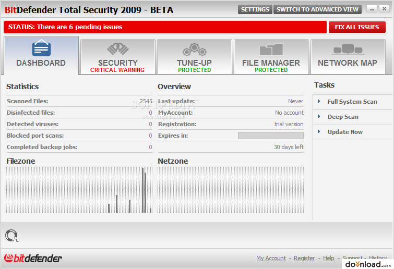Click the bitdefender logo at the bottom
The width and height of the screenshot is (394, 269).
pos(33,258)
